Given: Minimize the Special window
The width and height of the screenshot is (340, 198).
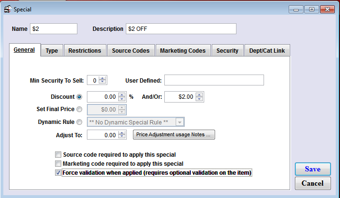Looking at the screenshot, I should [x=296, y=9].
